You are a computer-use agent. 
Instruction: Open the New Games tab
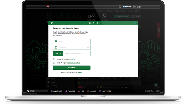[56, 91]
